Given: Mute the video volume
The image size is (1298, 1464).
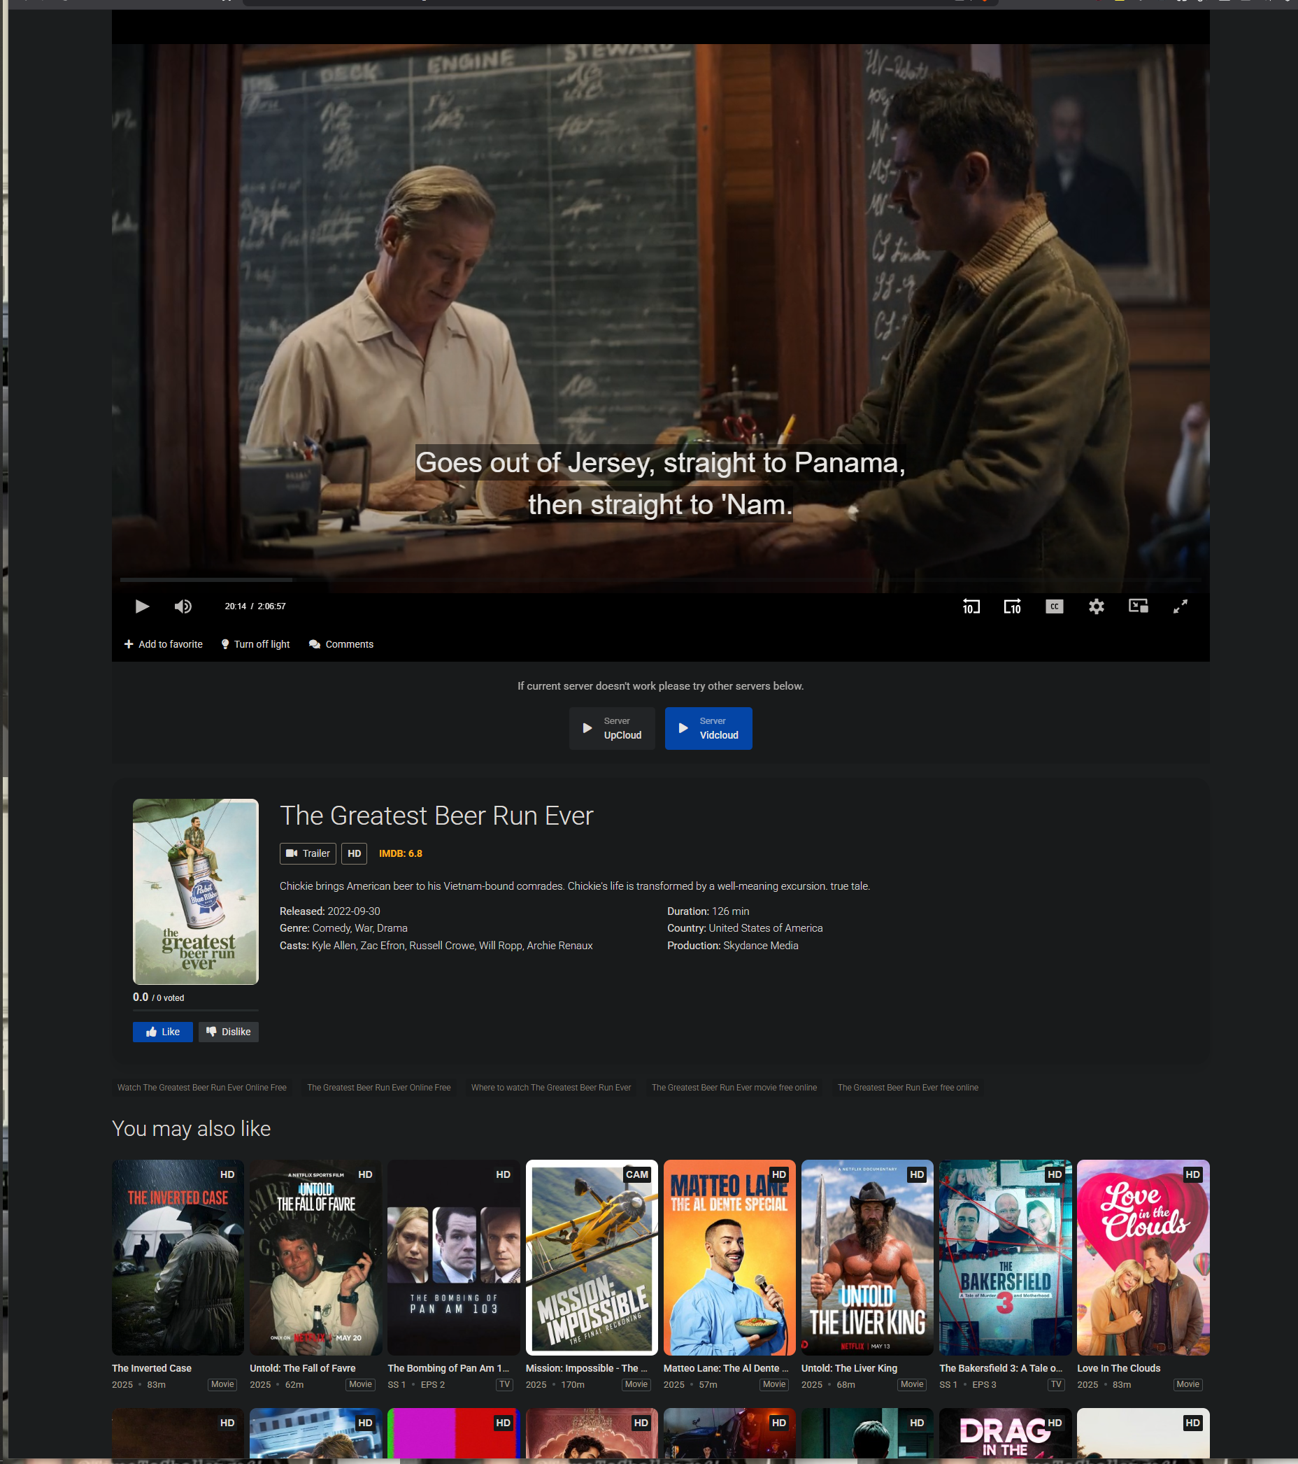Looking at the screenshot, I should [x=183, y=606].
